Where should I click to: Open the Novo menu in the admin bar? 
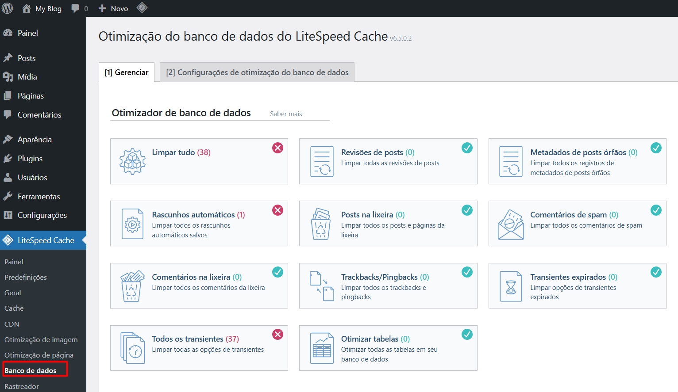(113, 8)
